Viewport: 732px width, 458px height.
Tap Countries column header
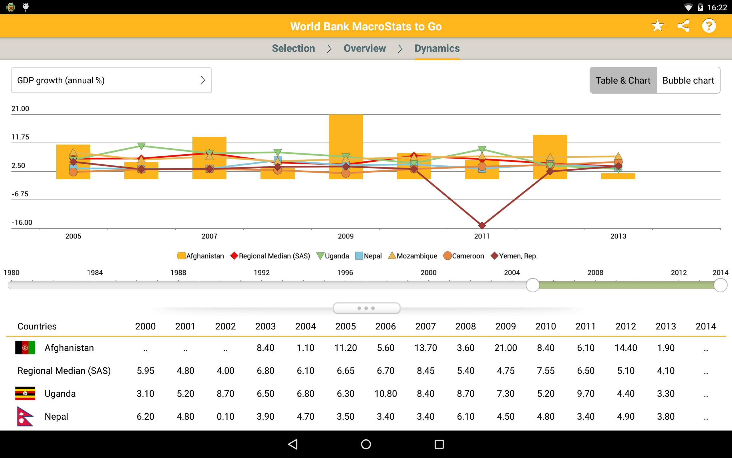pyautogui.click(x=37, y=326)
